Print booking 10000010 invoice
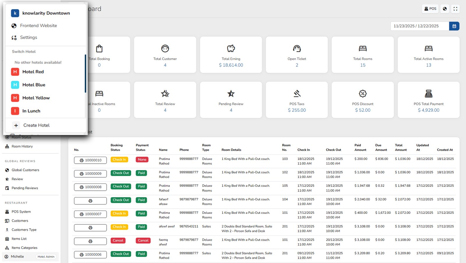This screenshot has width=466, height=263. coord(90,160)
